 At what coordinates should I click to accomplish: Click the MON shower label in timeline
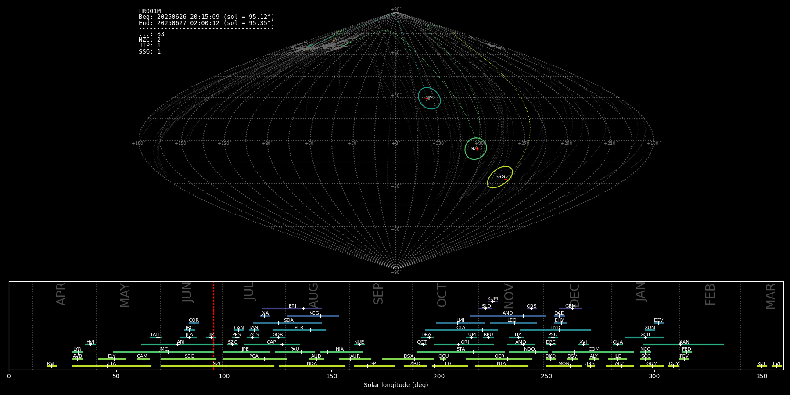(x=564, y=364)
